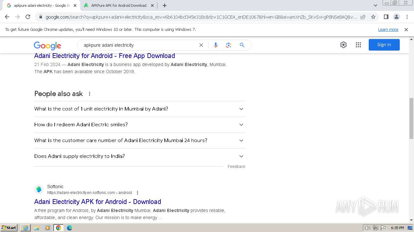Expand redeem Adani Electric smiles question
This screenshot has height=232, width=414.
[140, 125]
